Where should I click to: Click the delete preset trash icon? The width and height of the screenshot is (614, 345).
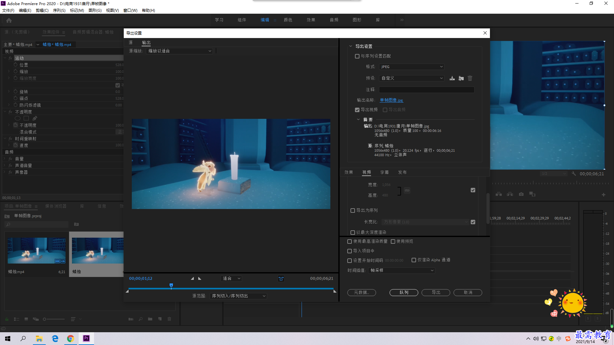470,78
